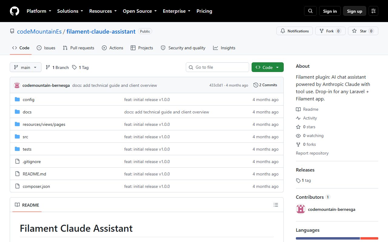This screenshot has height=242, width=388.
Task: Open the composer.json file name
Action: click(x=36, y=186)
